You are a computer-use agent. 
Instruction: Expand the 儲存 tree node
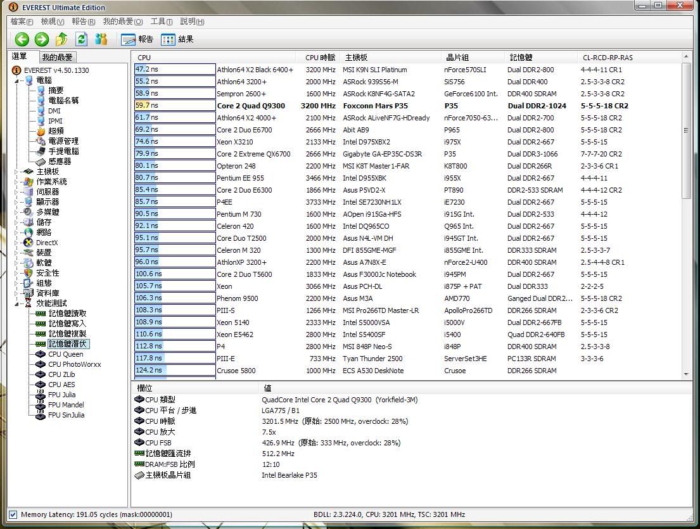(16, 222)
